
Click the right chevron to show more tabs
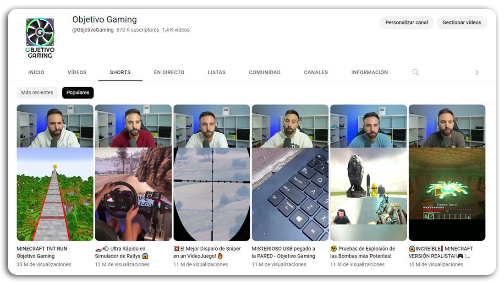[477, 72]
